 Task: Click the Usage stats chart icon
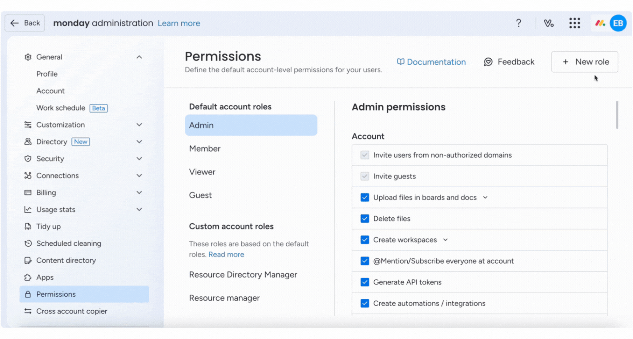28,209
